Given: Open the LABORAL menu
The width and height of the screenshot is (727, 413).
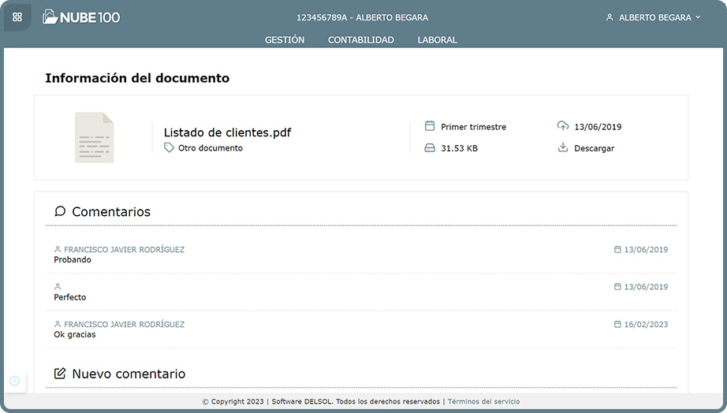Looking at the screenshot, I should (x=437, y=39).
